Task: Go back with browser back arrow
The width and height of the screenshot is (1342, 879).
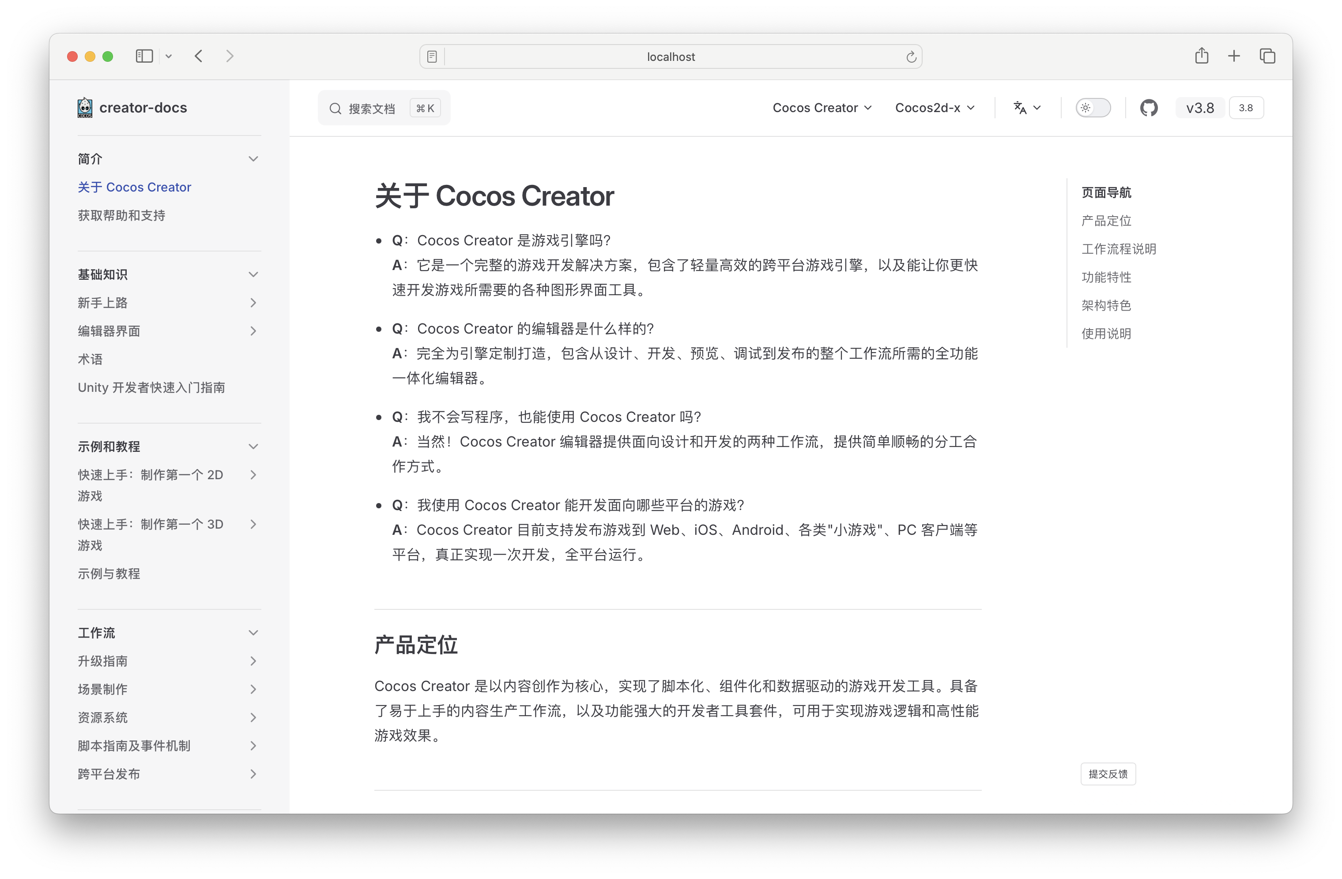Action: pyautogui.click(x=199, y=56)
